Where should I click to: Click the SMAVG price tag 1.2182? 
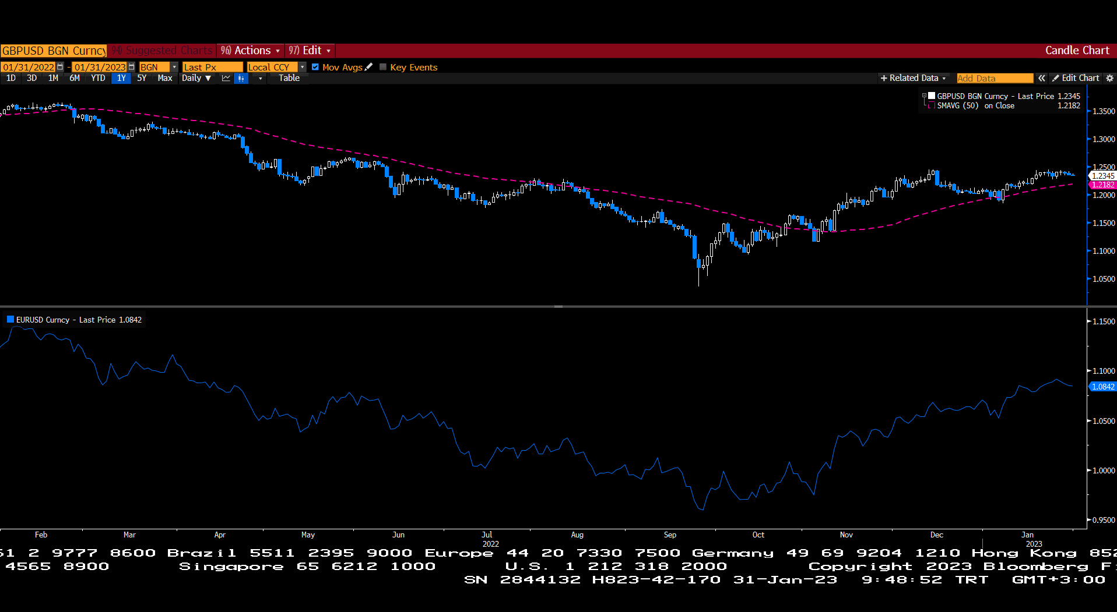point(1102,185)
